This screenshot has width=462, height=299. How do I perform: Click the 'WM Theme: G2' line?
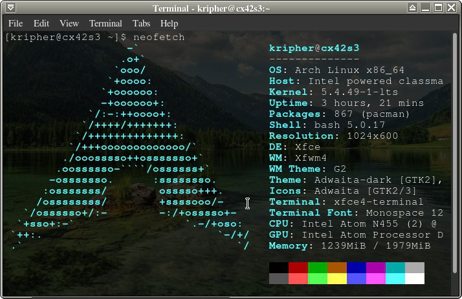tap(307, 169)
